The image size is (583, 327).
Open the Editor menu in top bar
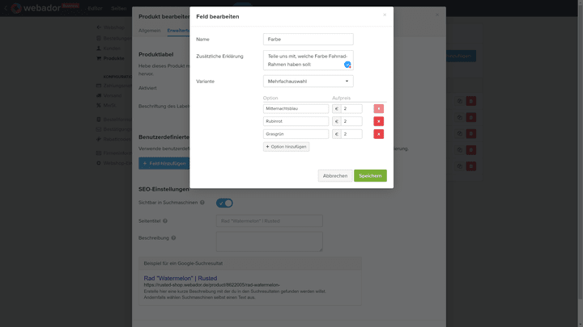95,7
